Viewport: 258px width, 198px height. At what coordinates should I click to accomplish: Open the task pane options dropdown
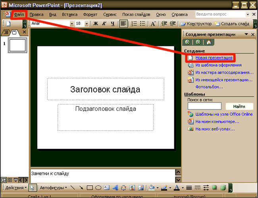246,34
